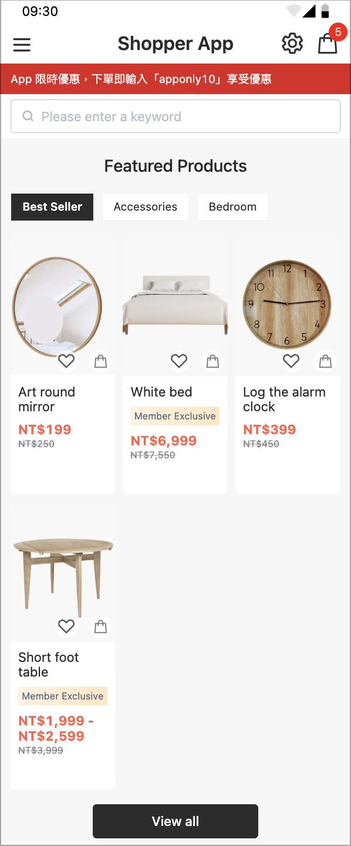Viewport: 351px width, 846px height.
Task: Favorite the Short foot table with the heart
Action: point(66,626)
